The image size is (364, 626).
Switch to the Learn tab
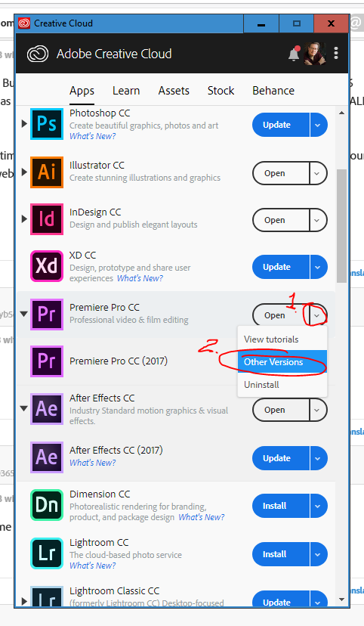click(126, 91)
